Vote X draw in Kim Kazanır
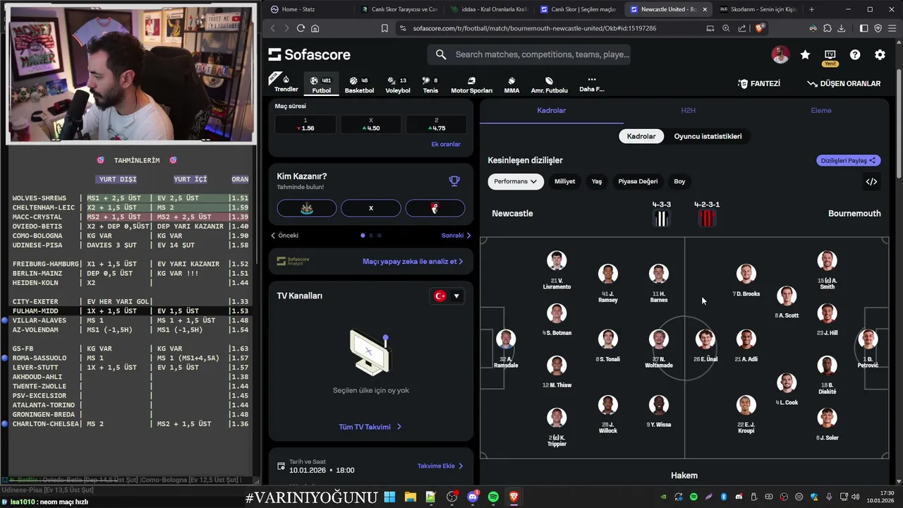The height and width of the screenshot is (508, 903). tap(370, 208)
